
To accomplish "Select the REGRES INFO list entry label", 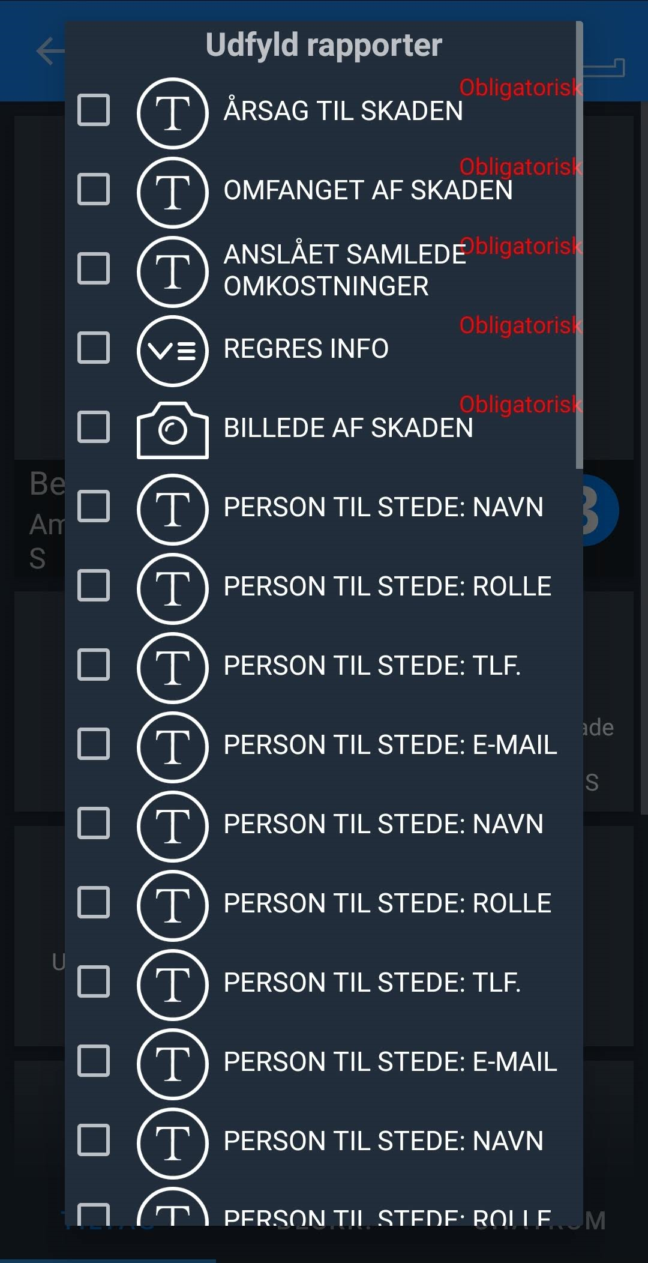I will click(306, 349).
